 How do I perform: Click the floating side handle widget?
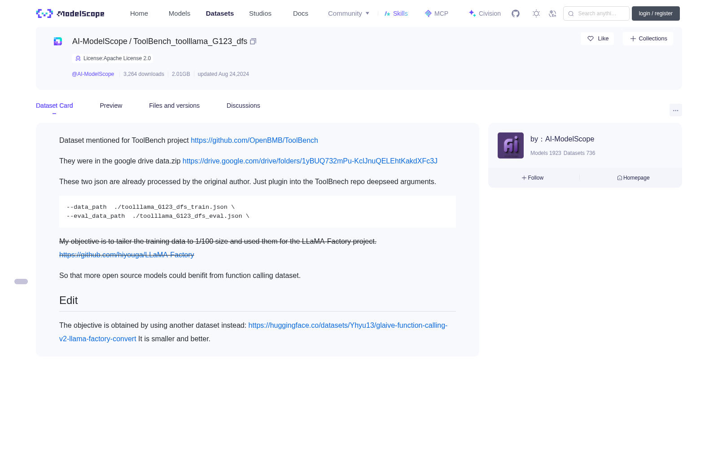tap(21, 282)
